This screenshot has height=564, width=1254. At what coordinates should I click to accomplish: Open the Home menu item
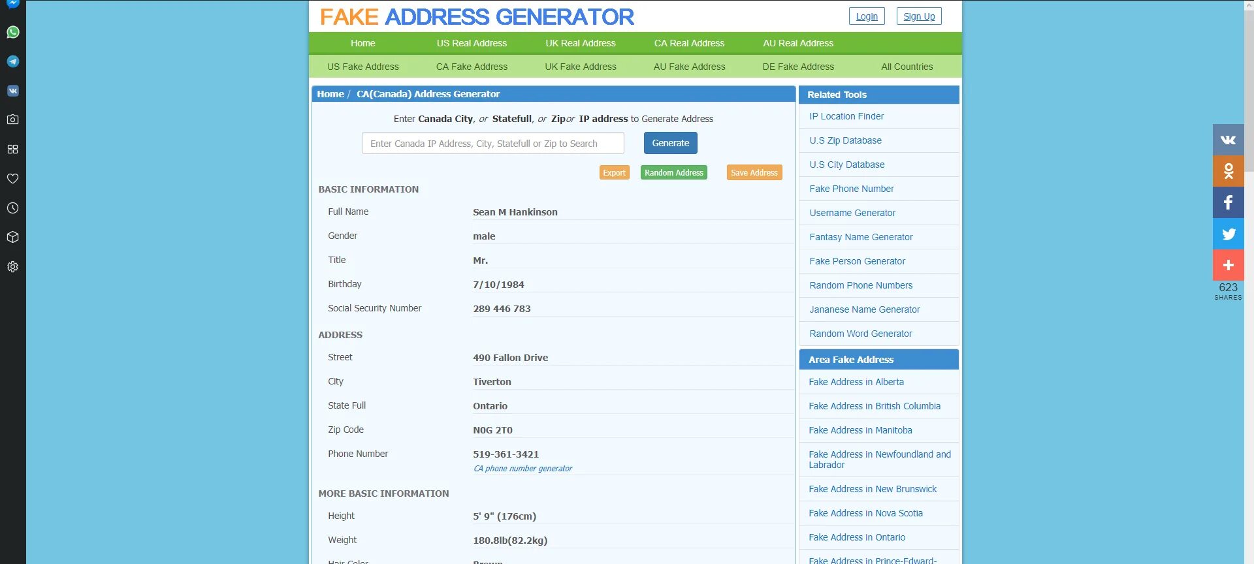[362, 43]
